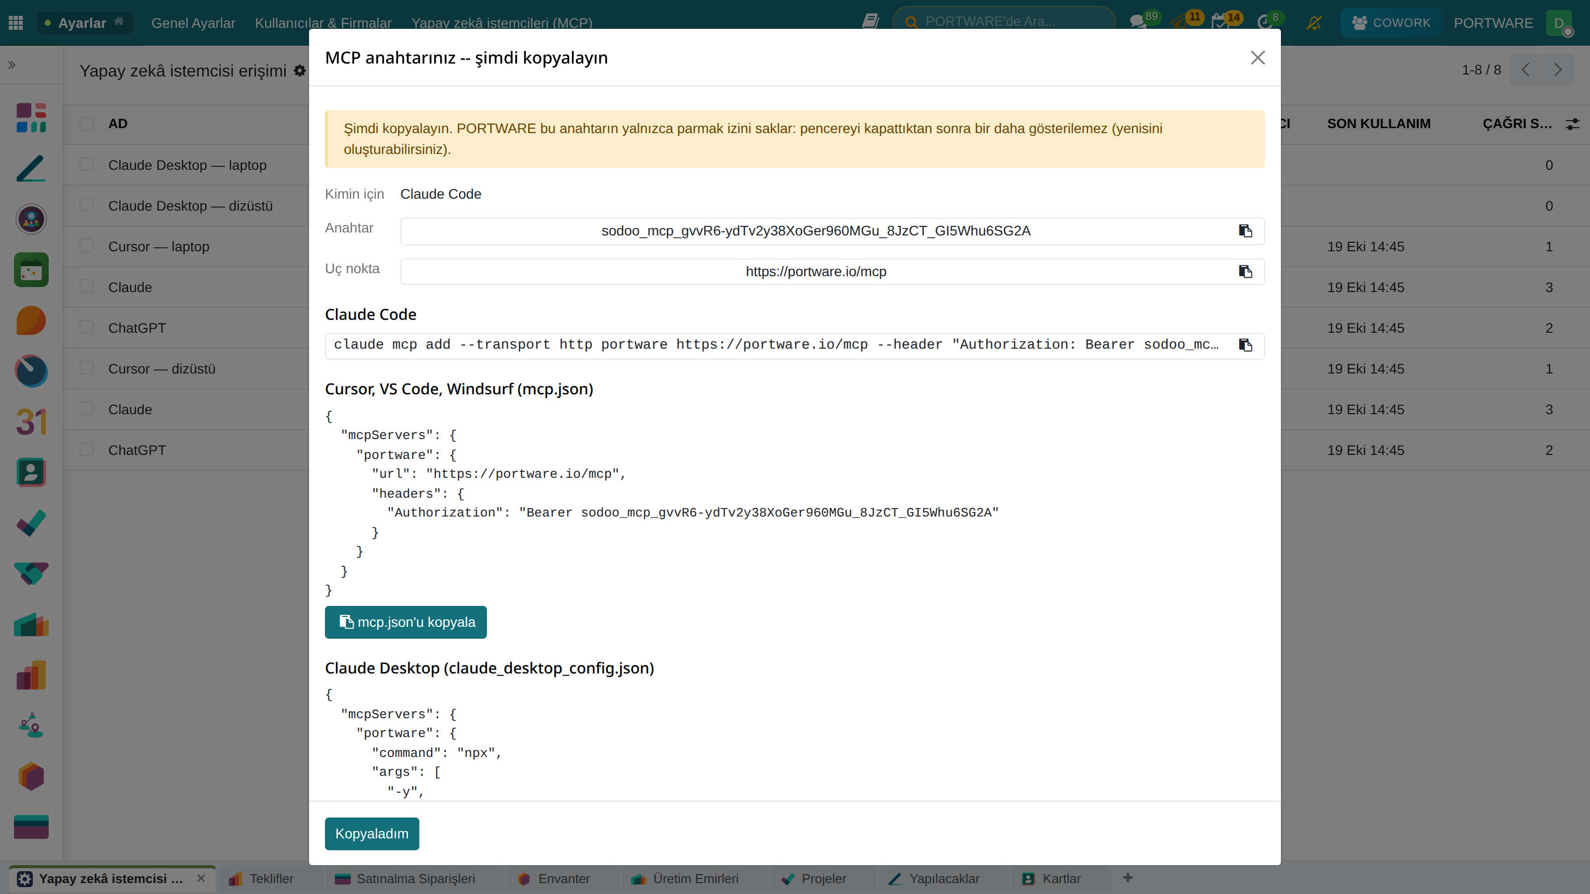This screenshot has height=894, width=1590.
Task: Copy the Claude Code command line
Action: [1245, 345]
